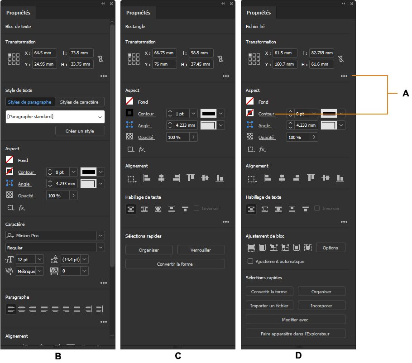412x363 pixels.
Task: Select justify-all paragraph alignment icon in Paragraphe section
Action: click(x=77, y=309)
